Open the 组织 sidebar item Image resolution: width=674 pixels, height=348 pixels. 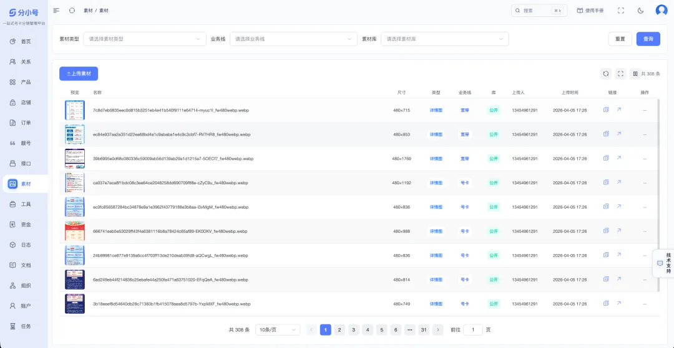[x=24, y=285]
